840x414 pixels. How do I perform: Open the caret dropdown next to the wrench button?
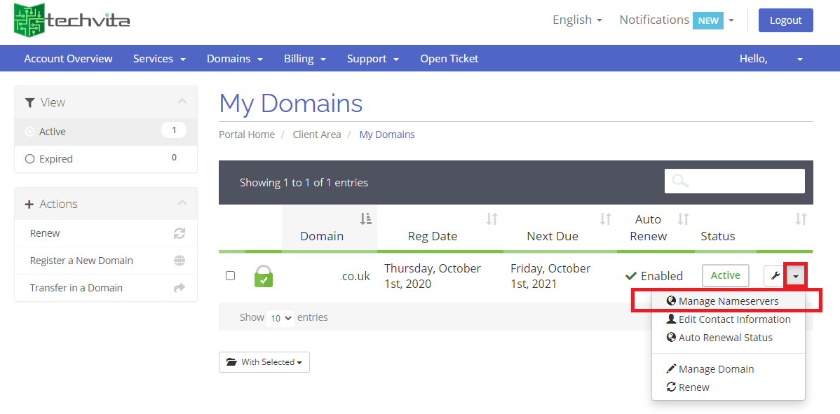click(x=796, y=275)
